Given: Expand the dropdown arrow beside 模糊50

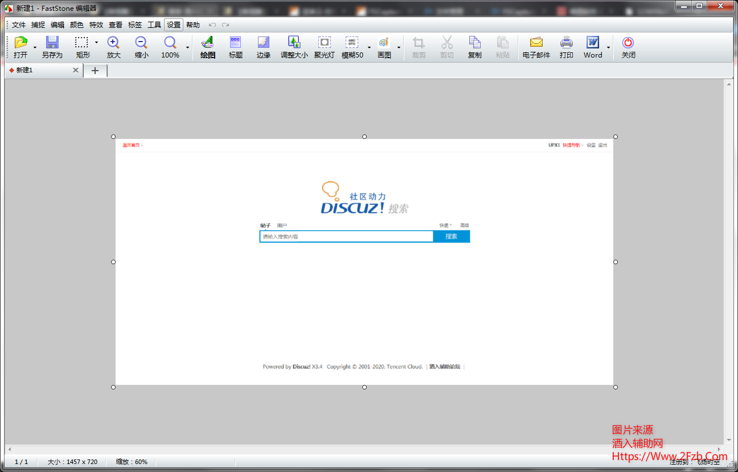Looking at the screenshot, I should (369, 47).
